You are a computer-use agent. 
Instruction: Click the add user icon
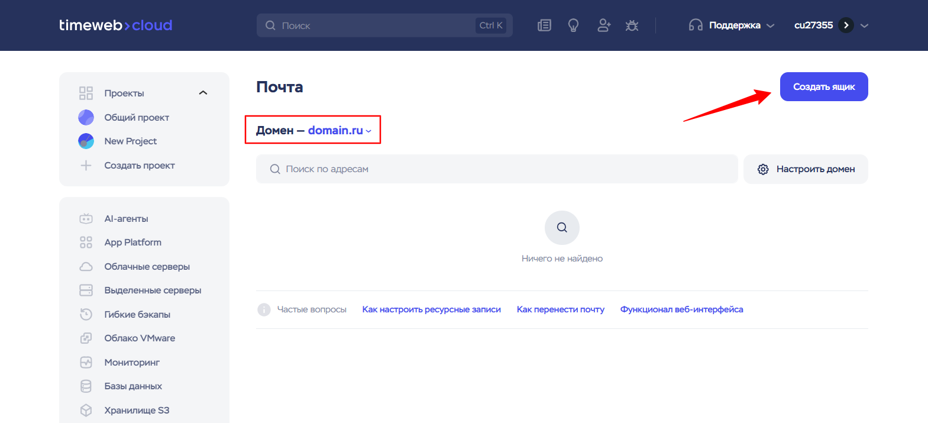coord(603,25)
